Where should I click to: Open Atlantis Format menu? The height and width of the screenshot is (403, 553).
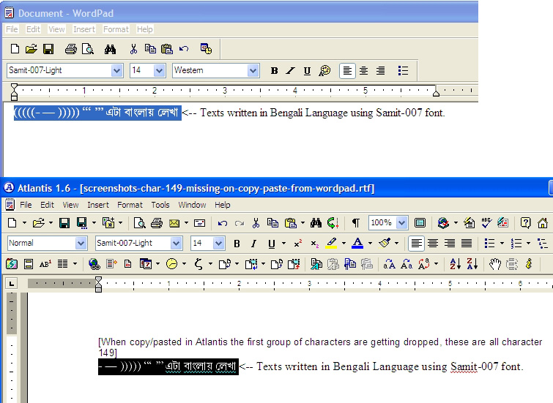[x=130, y=205]
